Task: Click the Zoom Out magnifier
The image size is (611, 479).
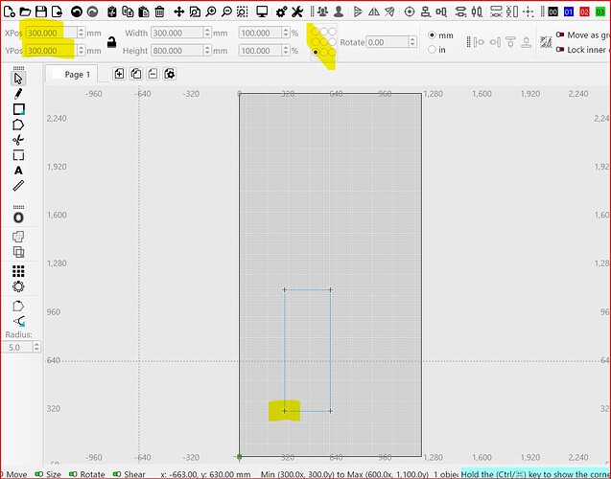Action: (x=226, y=11)
